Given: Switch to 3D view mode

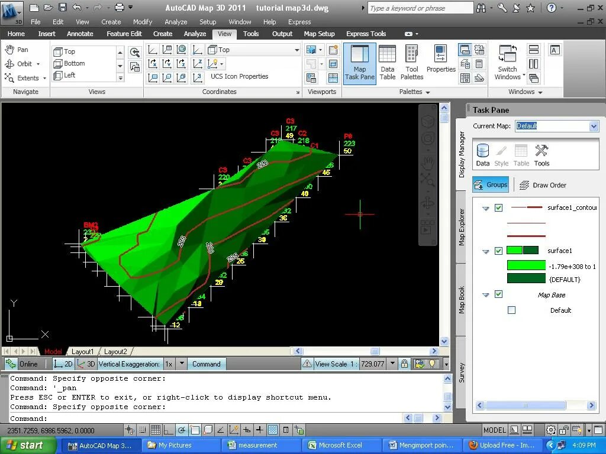Looking at the screenshot, I should pos(86,364).
